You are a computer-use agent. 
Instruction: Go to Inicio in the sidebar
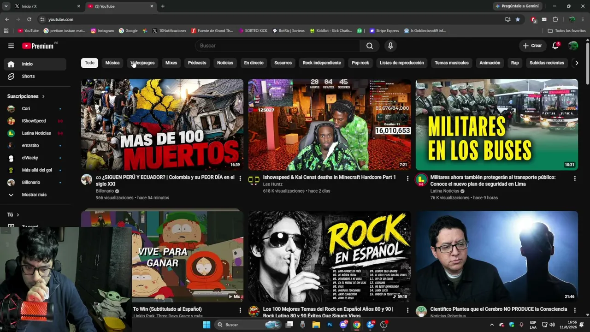point(35,64)
